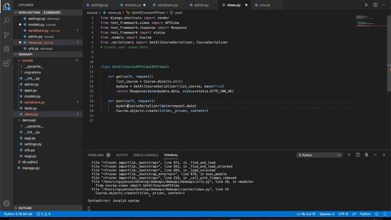Viewport: 391px width, 220px height.
Task: Click the code minimap preview
Action: [x=371, y=21]
